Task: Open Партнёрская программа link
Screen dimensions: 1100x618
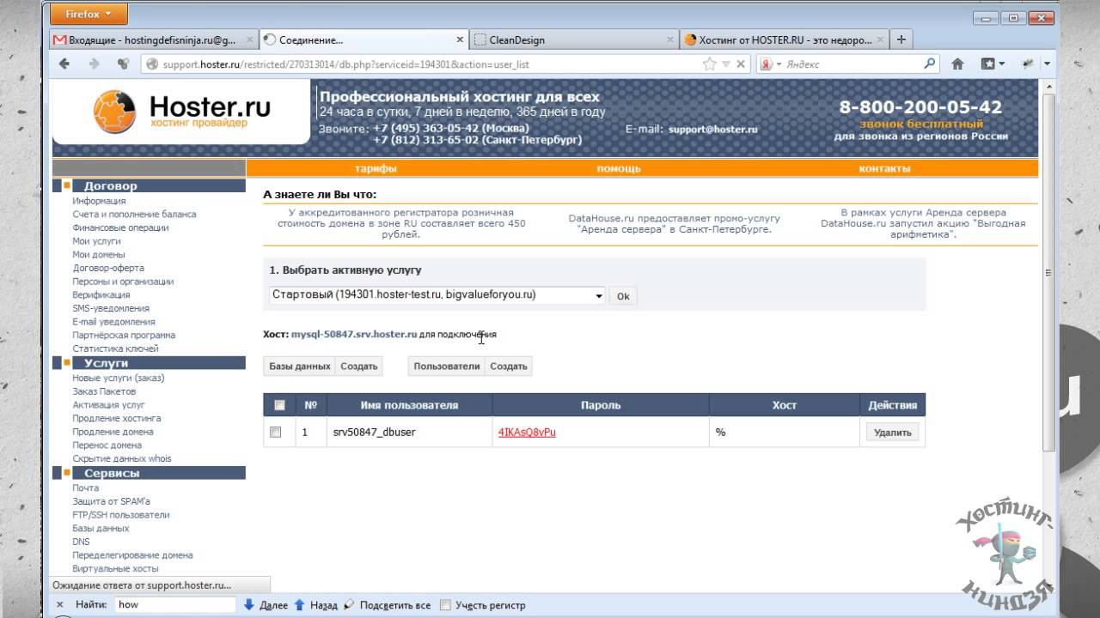Action: tap(124, 336)
